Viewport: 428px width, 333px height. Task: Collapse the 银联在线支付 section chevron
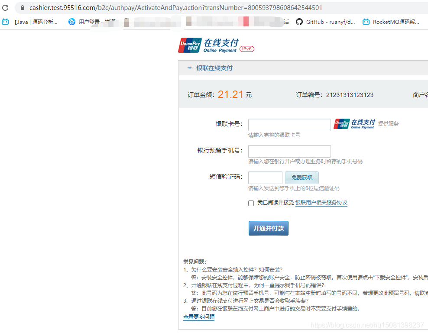click(189, 68)
